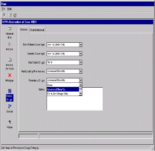Screen dimensions: 155x151
Task: Click the second toolbar checklist icon
Action: pyautogui.click(x=10, y=15)
